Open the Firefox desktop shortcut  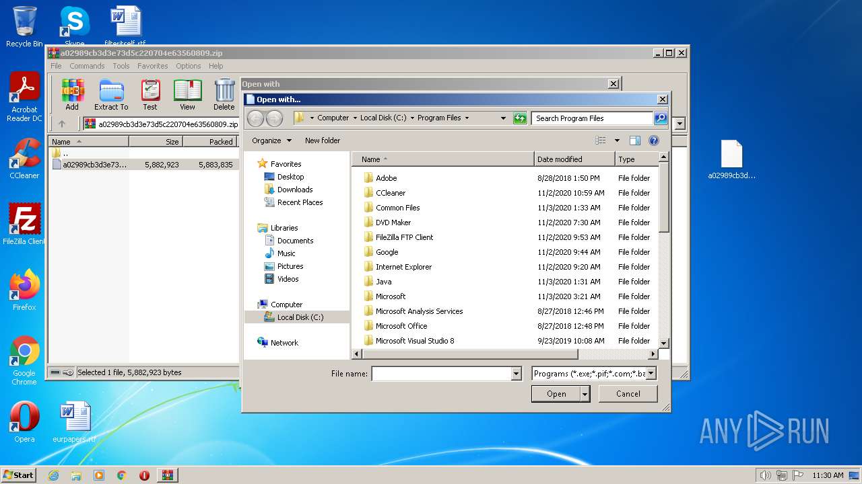24,290
